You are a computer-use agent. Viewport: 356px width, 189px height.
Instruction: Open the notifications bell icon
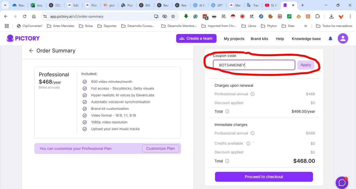click(330, 39)
